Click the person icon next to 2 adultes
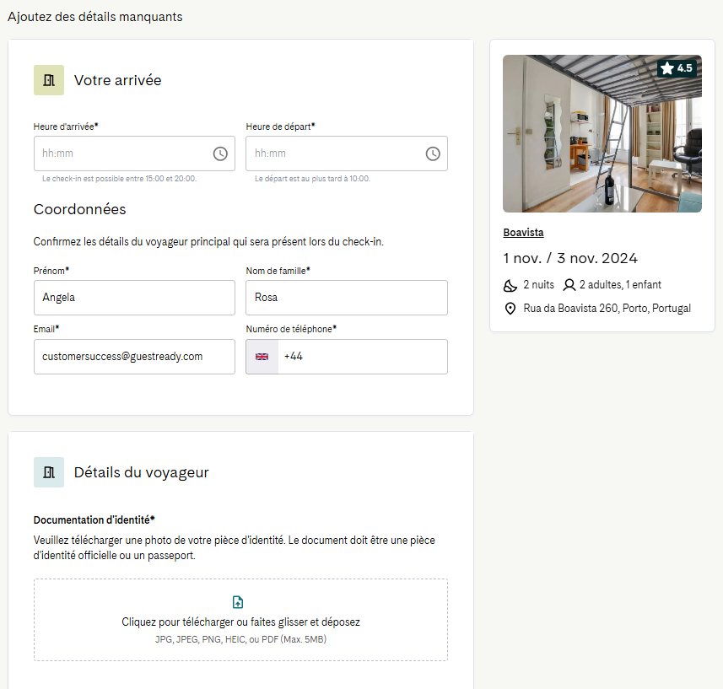The width and height of the screenshot is (723, 689). pyautogui.click(x=569, y=285)
